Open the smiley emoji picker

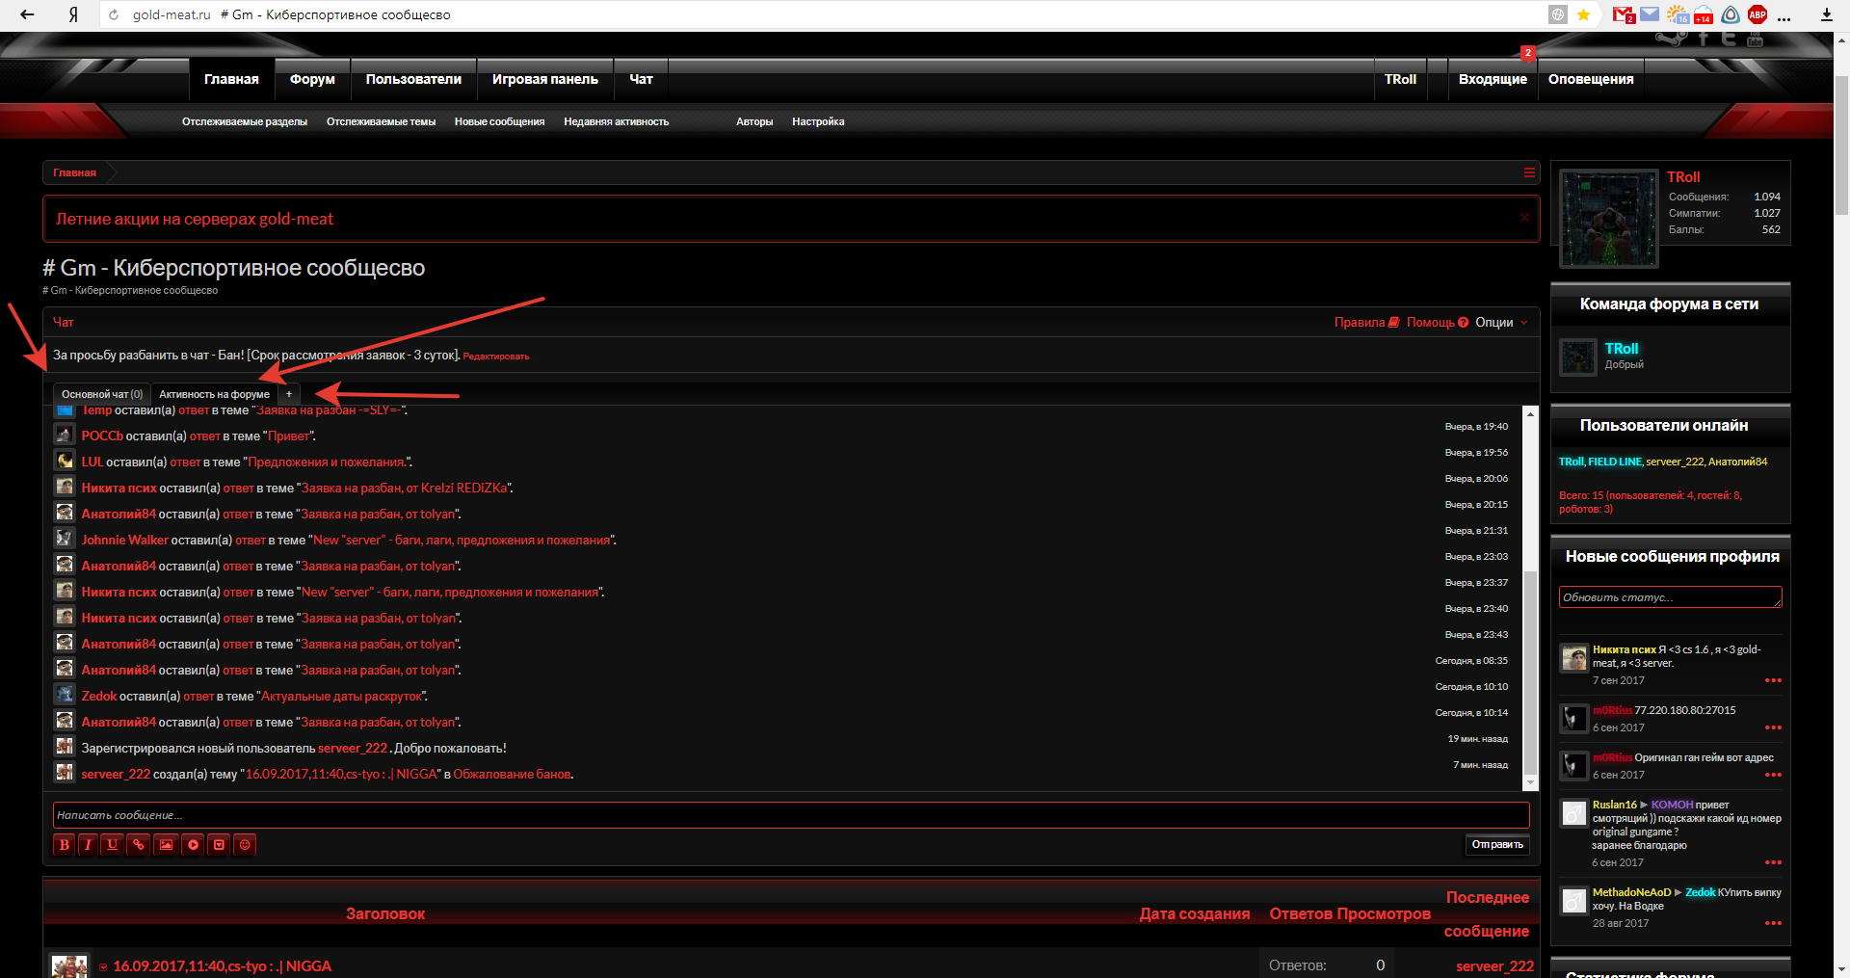point(245,845)
